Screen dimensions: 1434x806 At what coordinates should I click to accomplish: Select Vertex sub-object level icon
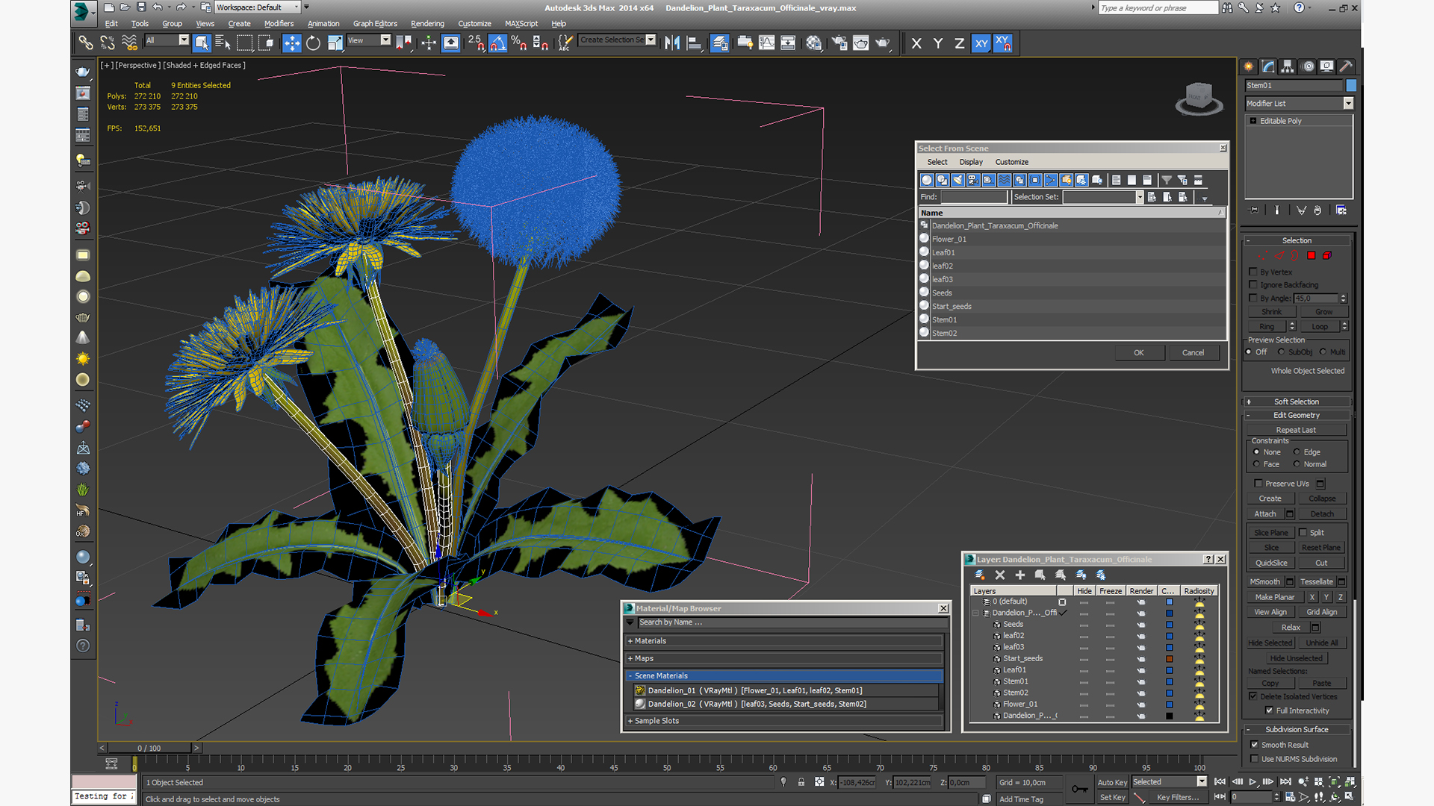tap(1263, 256)
